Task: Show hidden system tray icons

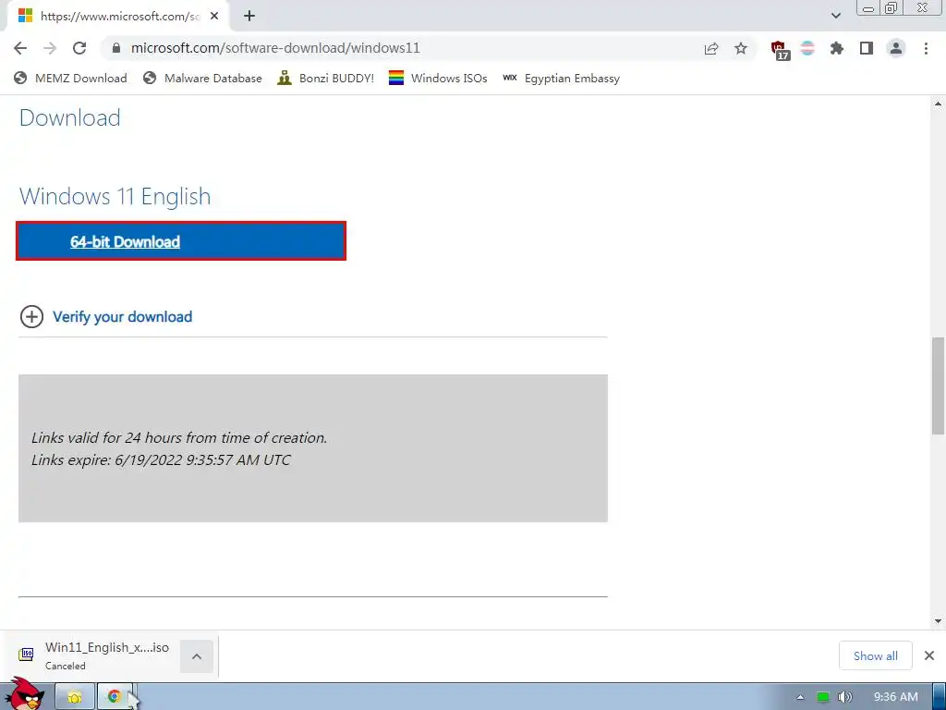Action: click(x=800, y=697)
